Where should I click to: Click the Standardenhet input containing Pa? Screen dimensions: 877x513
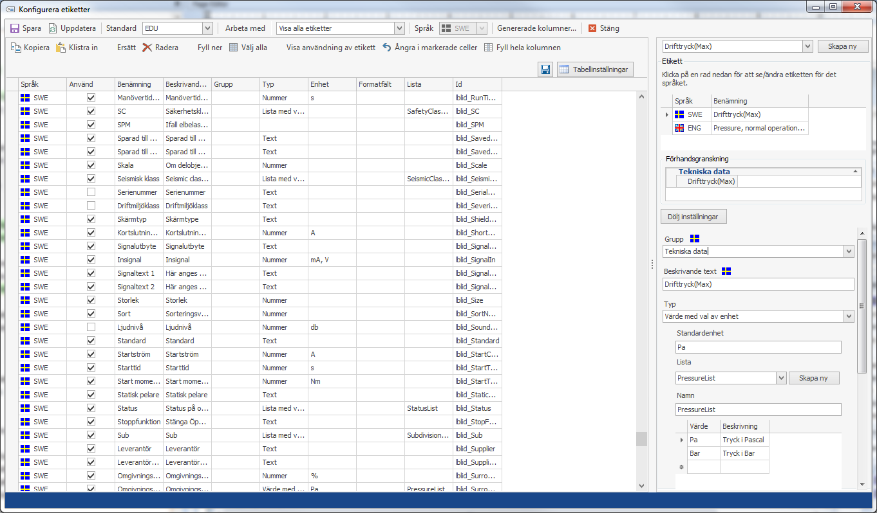point(758,347)
